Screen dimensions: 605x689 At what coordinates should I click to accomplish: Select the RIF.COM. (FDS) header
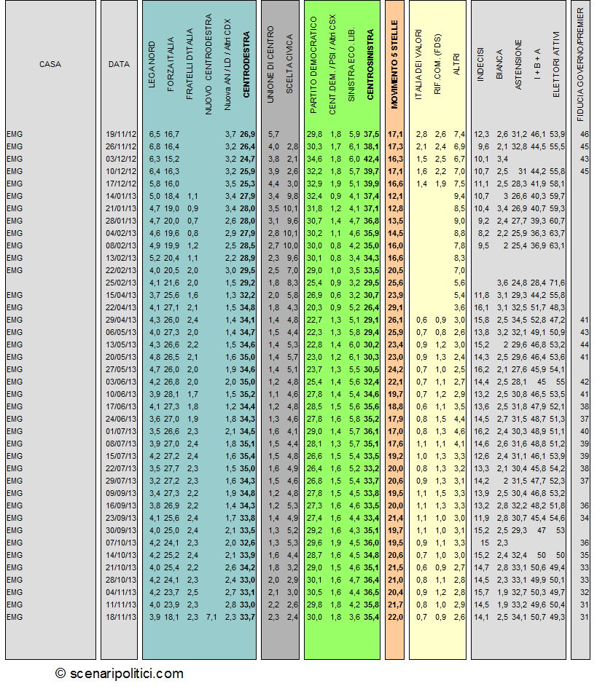point(437,64)
